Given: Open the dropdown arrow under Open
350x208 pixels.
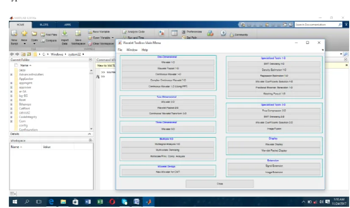Looking at the screenshot, I should pos(34,44).
